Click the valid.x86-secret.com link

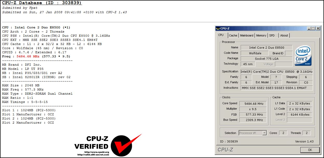pos(93,155)
